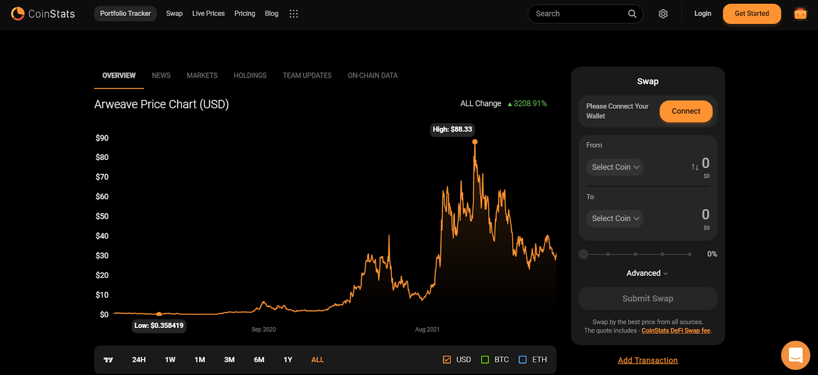Open the TradingView chart mode
Image resolution: width=818 pixels, height=375 pixels.
click(x=108, y=360)
